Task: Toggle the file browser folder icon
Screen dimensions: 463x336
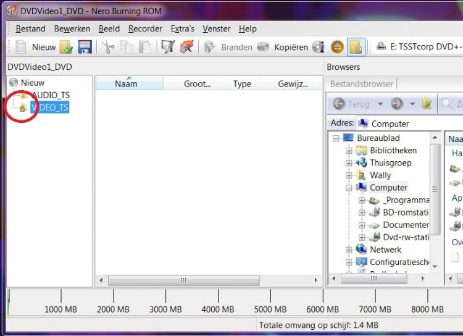Action: pos(355,47)
